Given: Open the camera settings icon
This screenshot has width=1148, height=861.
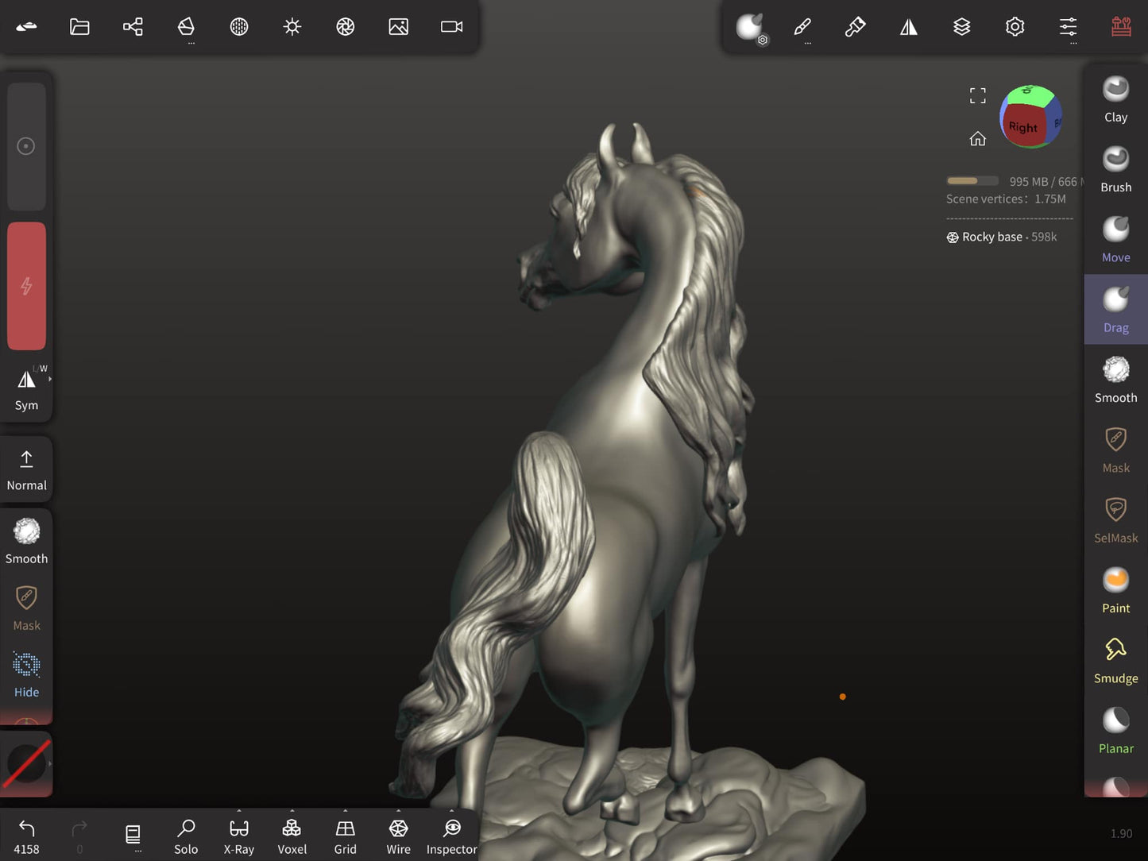Looking at the screenshot, I should (x=451, y=27).
